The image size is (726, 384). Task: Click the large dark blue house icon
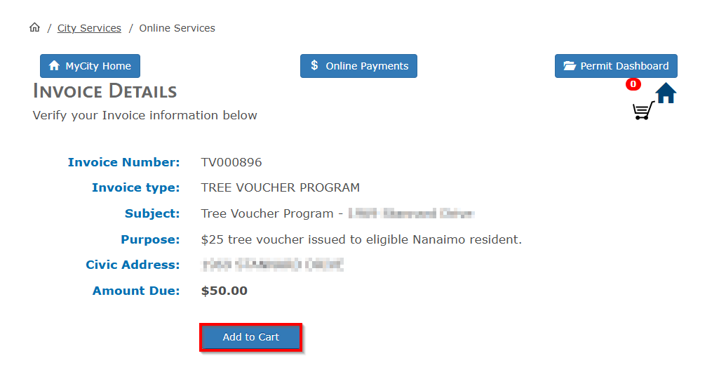tap(666, 93)
